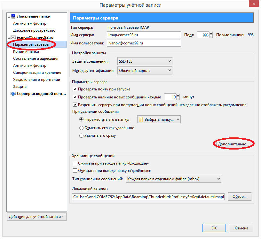Image resolution: width=261 pixels, height=239 pixels.
Task: Open authentication method dropdown
Action: (x=145, y=70)
